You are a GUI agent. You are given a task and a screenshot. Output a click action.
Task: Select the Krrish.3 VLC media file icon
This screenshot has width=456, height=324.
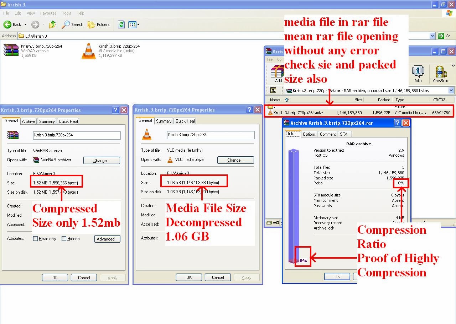pos(88,51)
